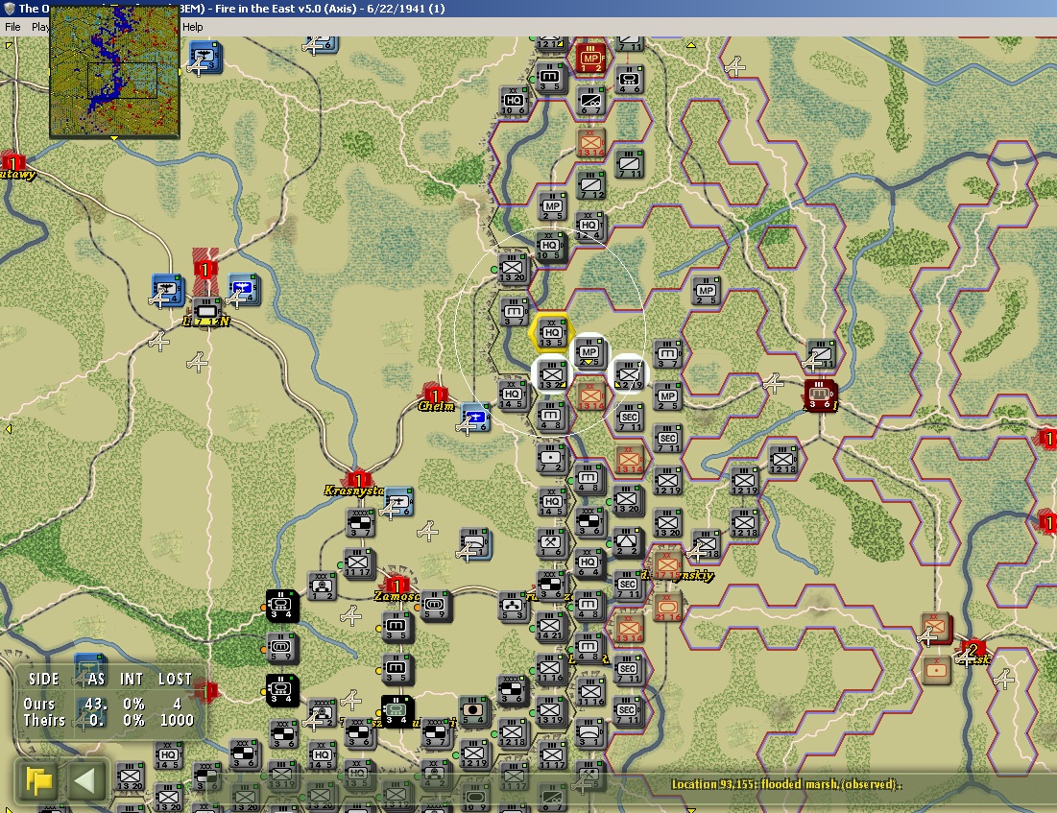Viewport: 1057px width, 813px height.
Task: Select the engineer 1-6 unit
Action: [551, 542]
